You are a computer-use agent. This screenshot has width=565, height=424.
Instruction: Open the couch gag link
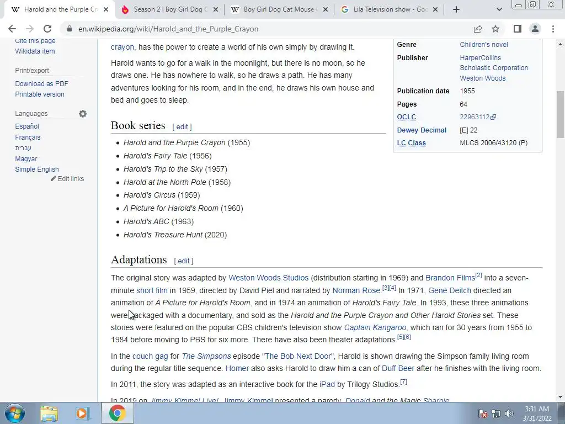click(150, 356)
